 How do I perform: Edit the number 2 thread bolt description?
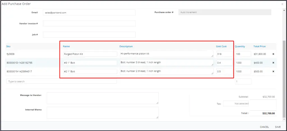(167, 71)
